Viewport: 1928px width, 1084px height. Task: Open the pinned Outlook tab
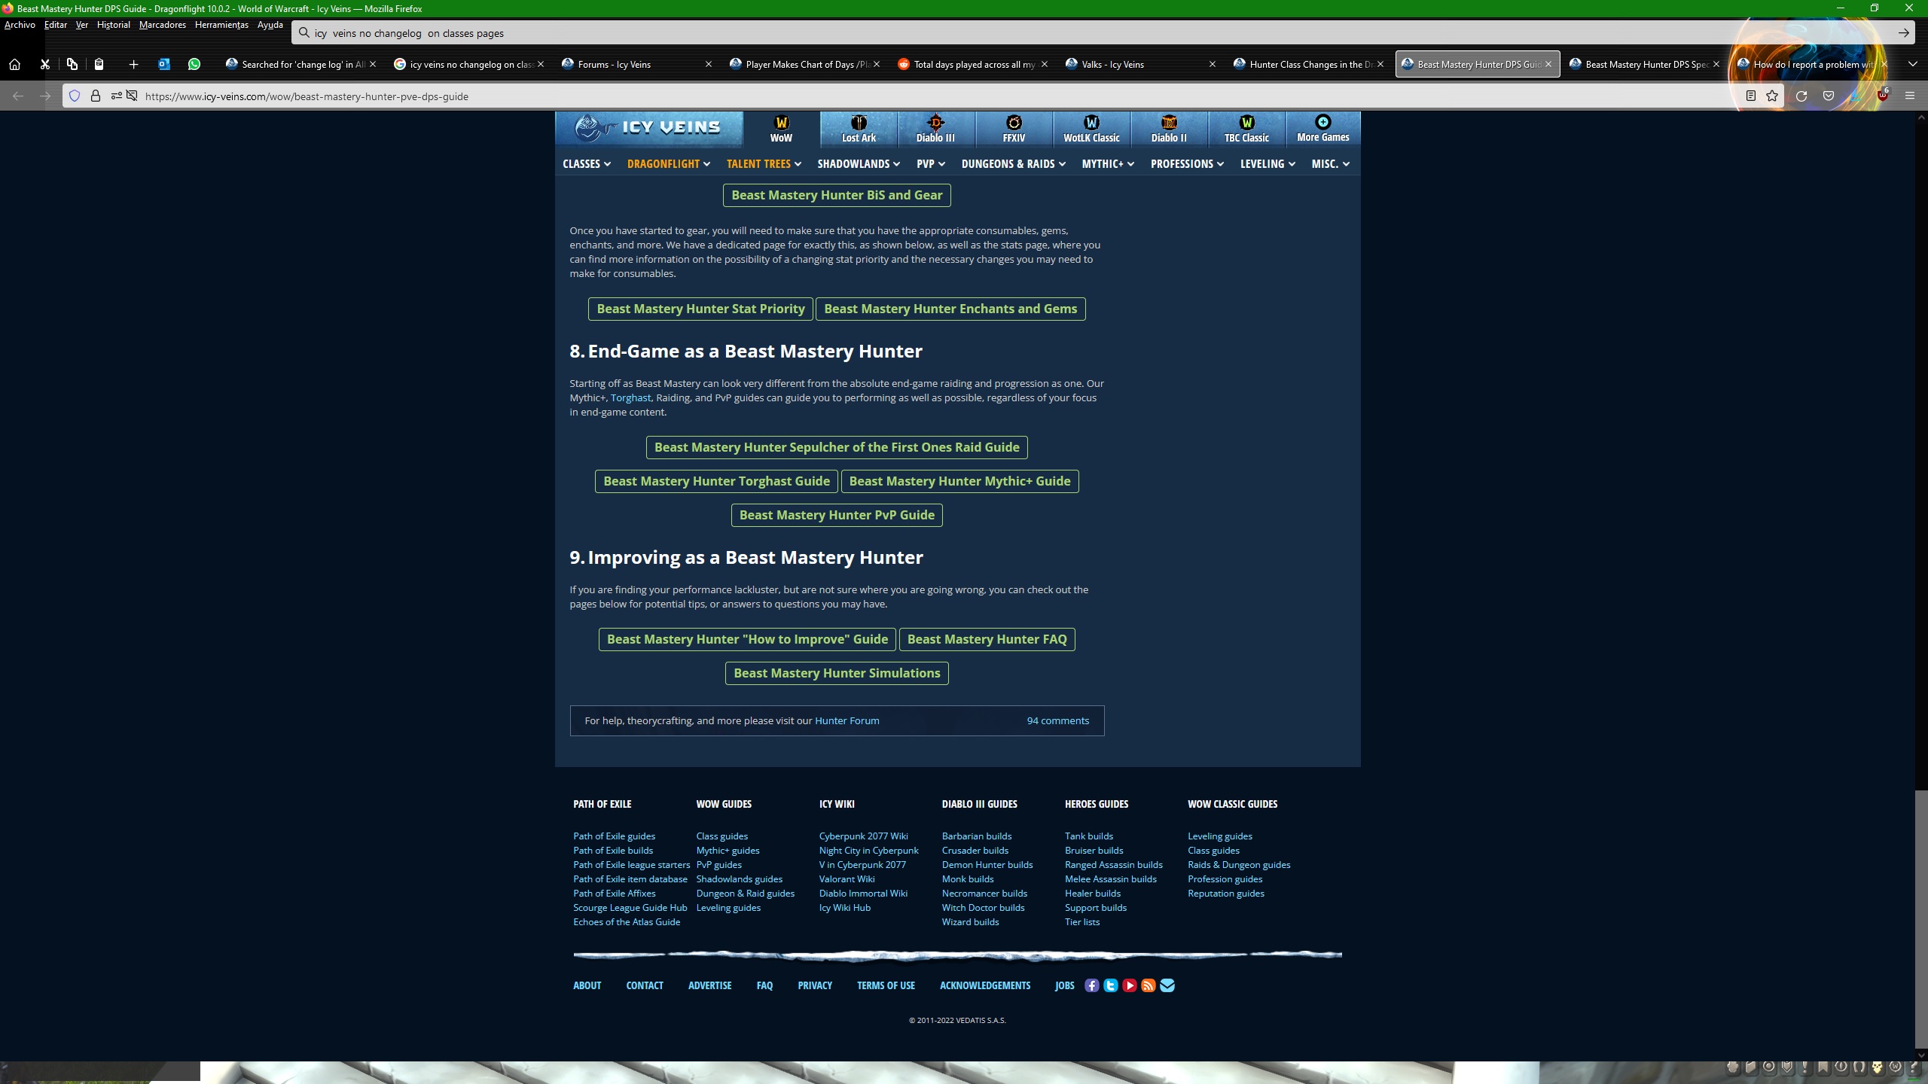click(x=164, y=64)
